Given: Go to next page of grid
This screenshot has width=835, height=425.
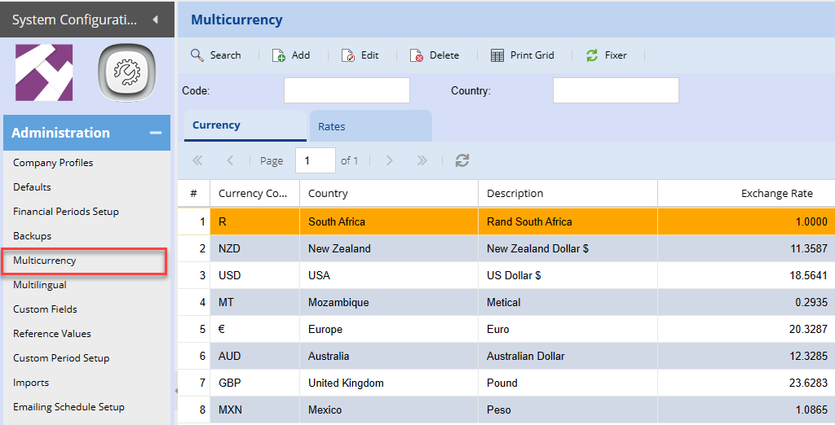Looking at the screenshot, I should [389, 160].
